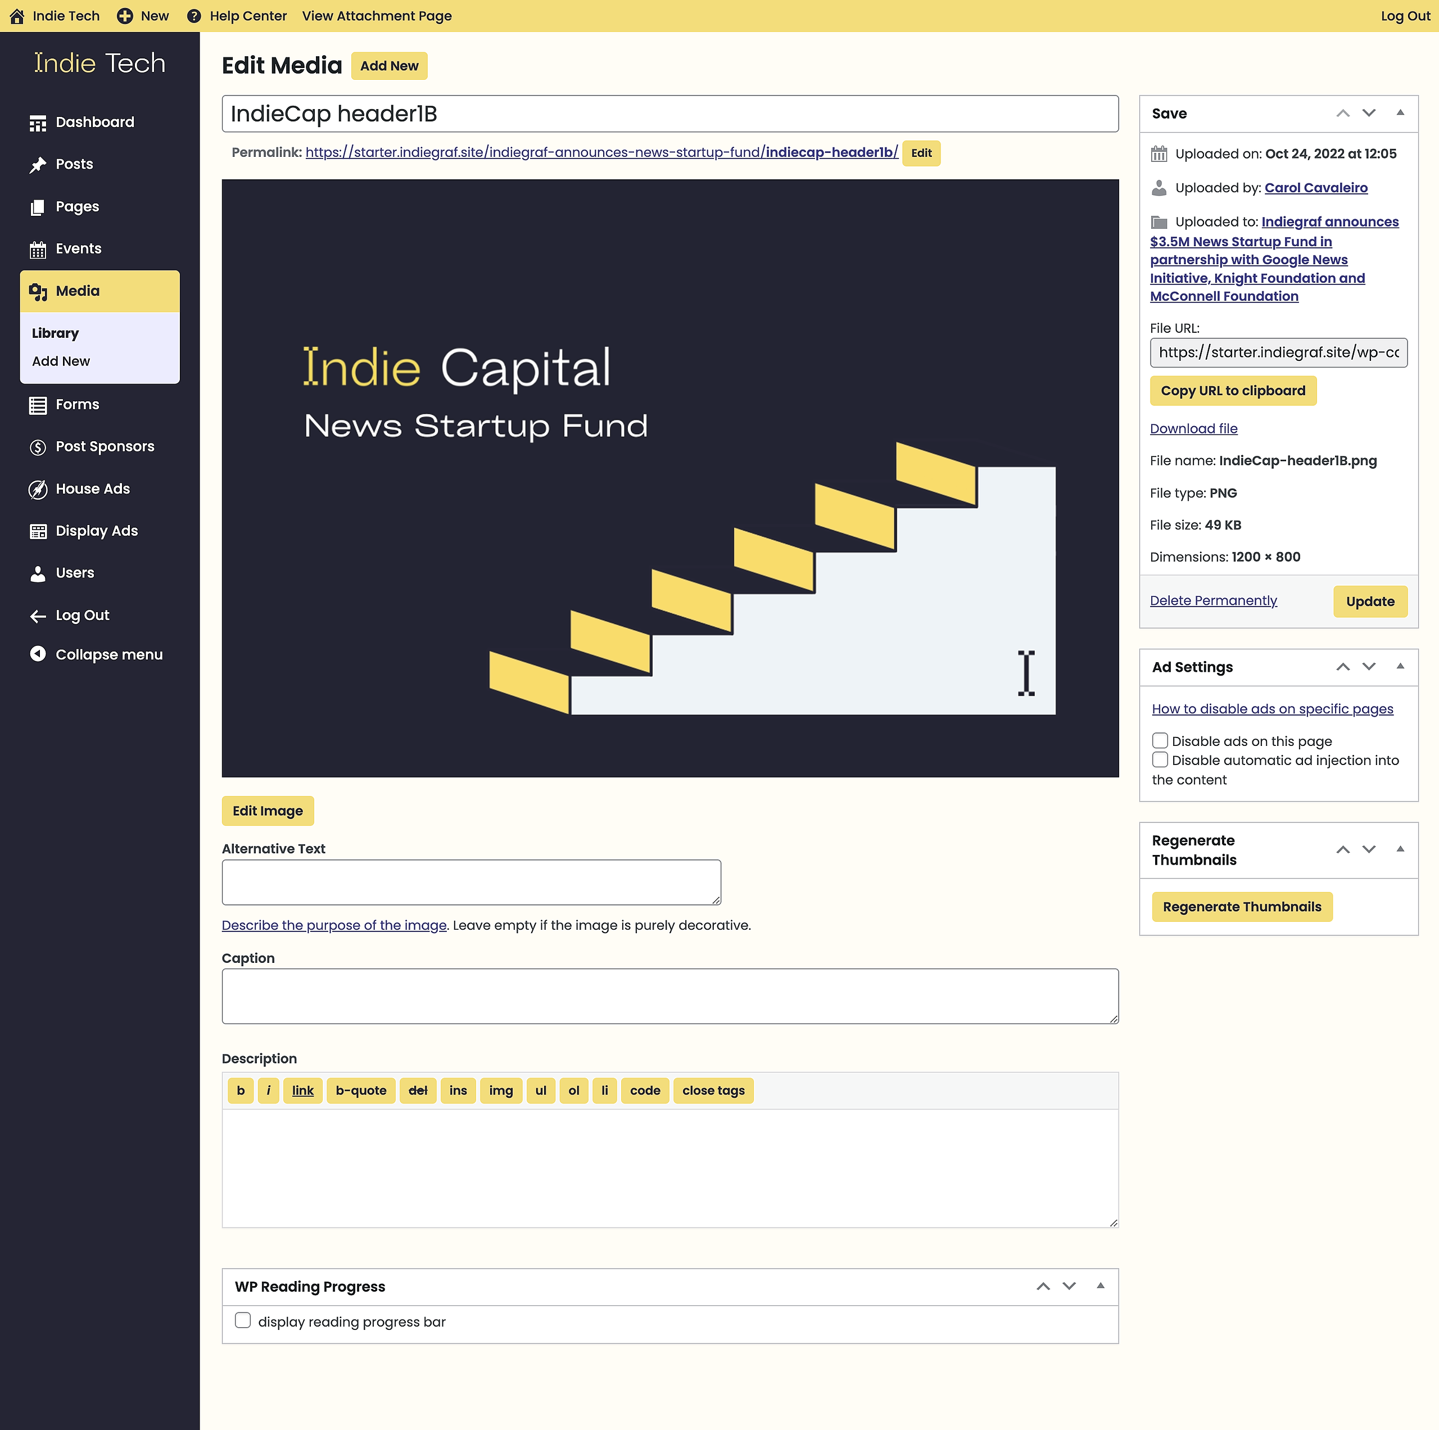
Task: Insert b-quote tag in Description toolbar
Action: (x=360, y=1090)
